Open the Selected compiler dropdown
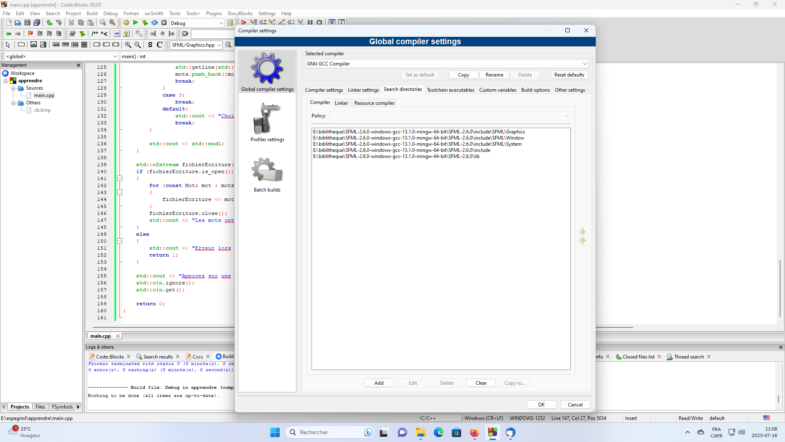Screen dimensions: 785x442 pos(447,64)
